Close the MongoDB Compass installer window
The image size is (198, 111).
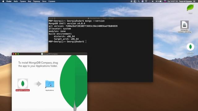pos(13,54)
